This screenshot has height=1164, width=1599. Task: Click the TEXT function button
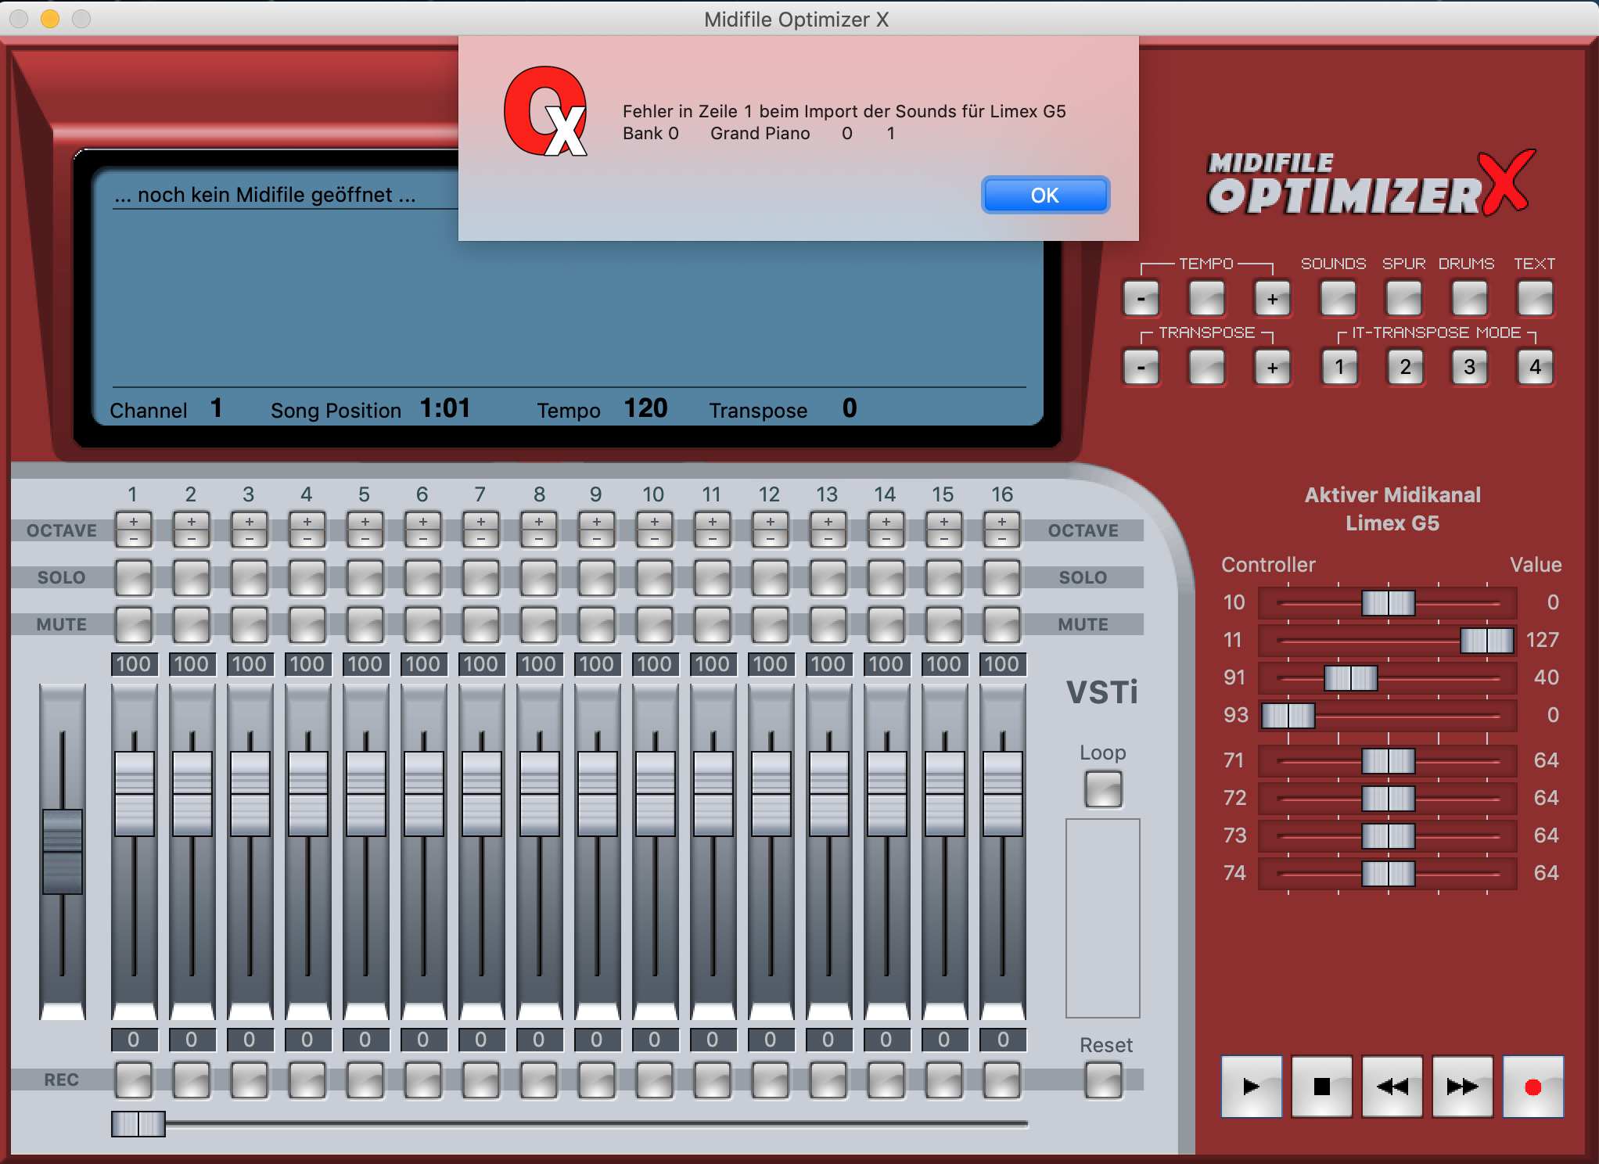coord(1535,299)
